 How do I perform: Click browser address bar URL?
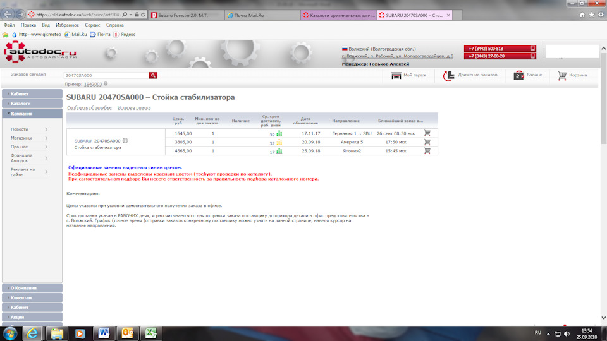tap(78, 15)
